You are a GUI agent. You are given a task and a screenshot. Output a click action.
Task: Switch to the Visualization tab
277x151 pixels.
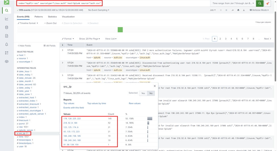[x=68, y=16]
